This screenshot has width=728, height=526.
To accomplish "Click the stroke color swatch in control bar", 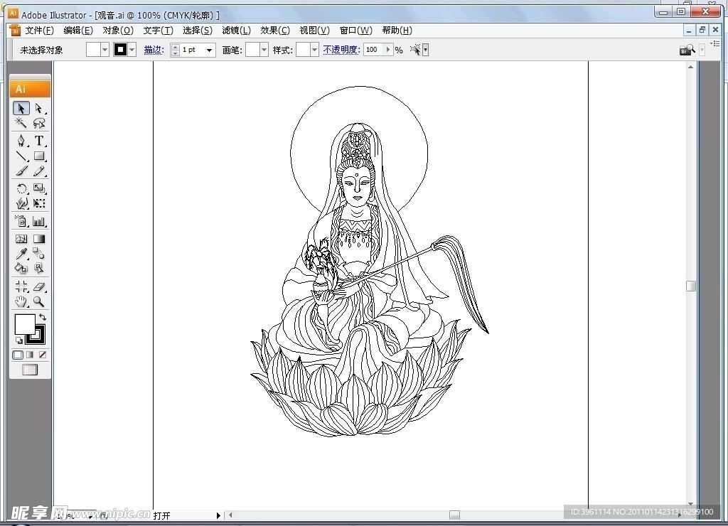I will tap(120, 50).
